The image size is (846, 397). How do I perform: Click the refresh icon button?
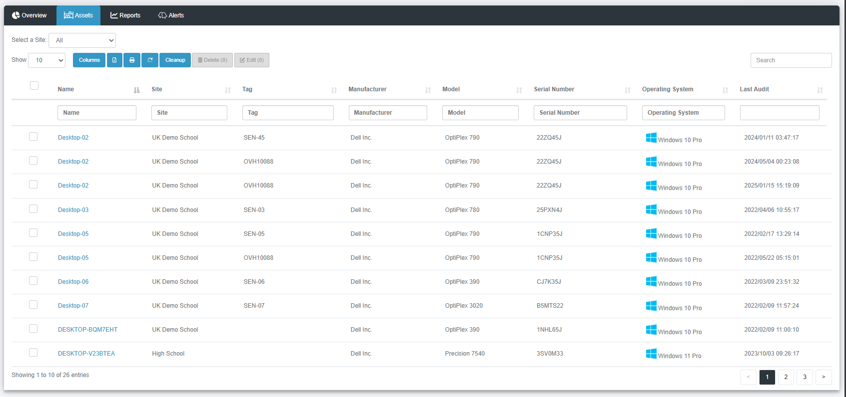pyautogui.click(x=150, y=60)
